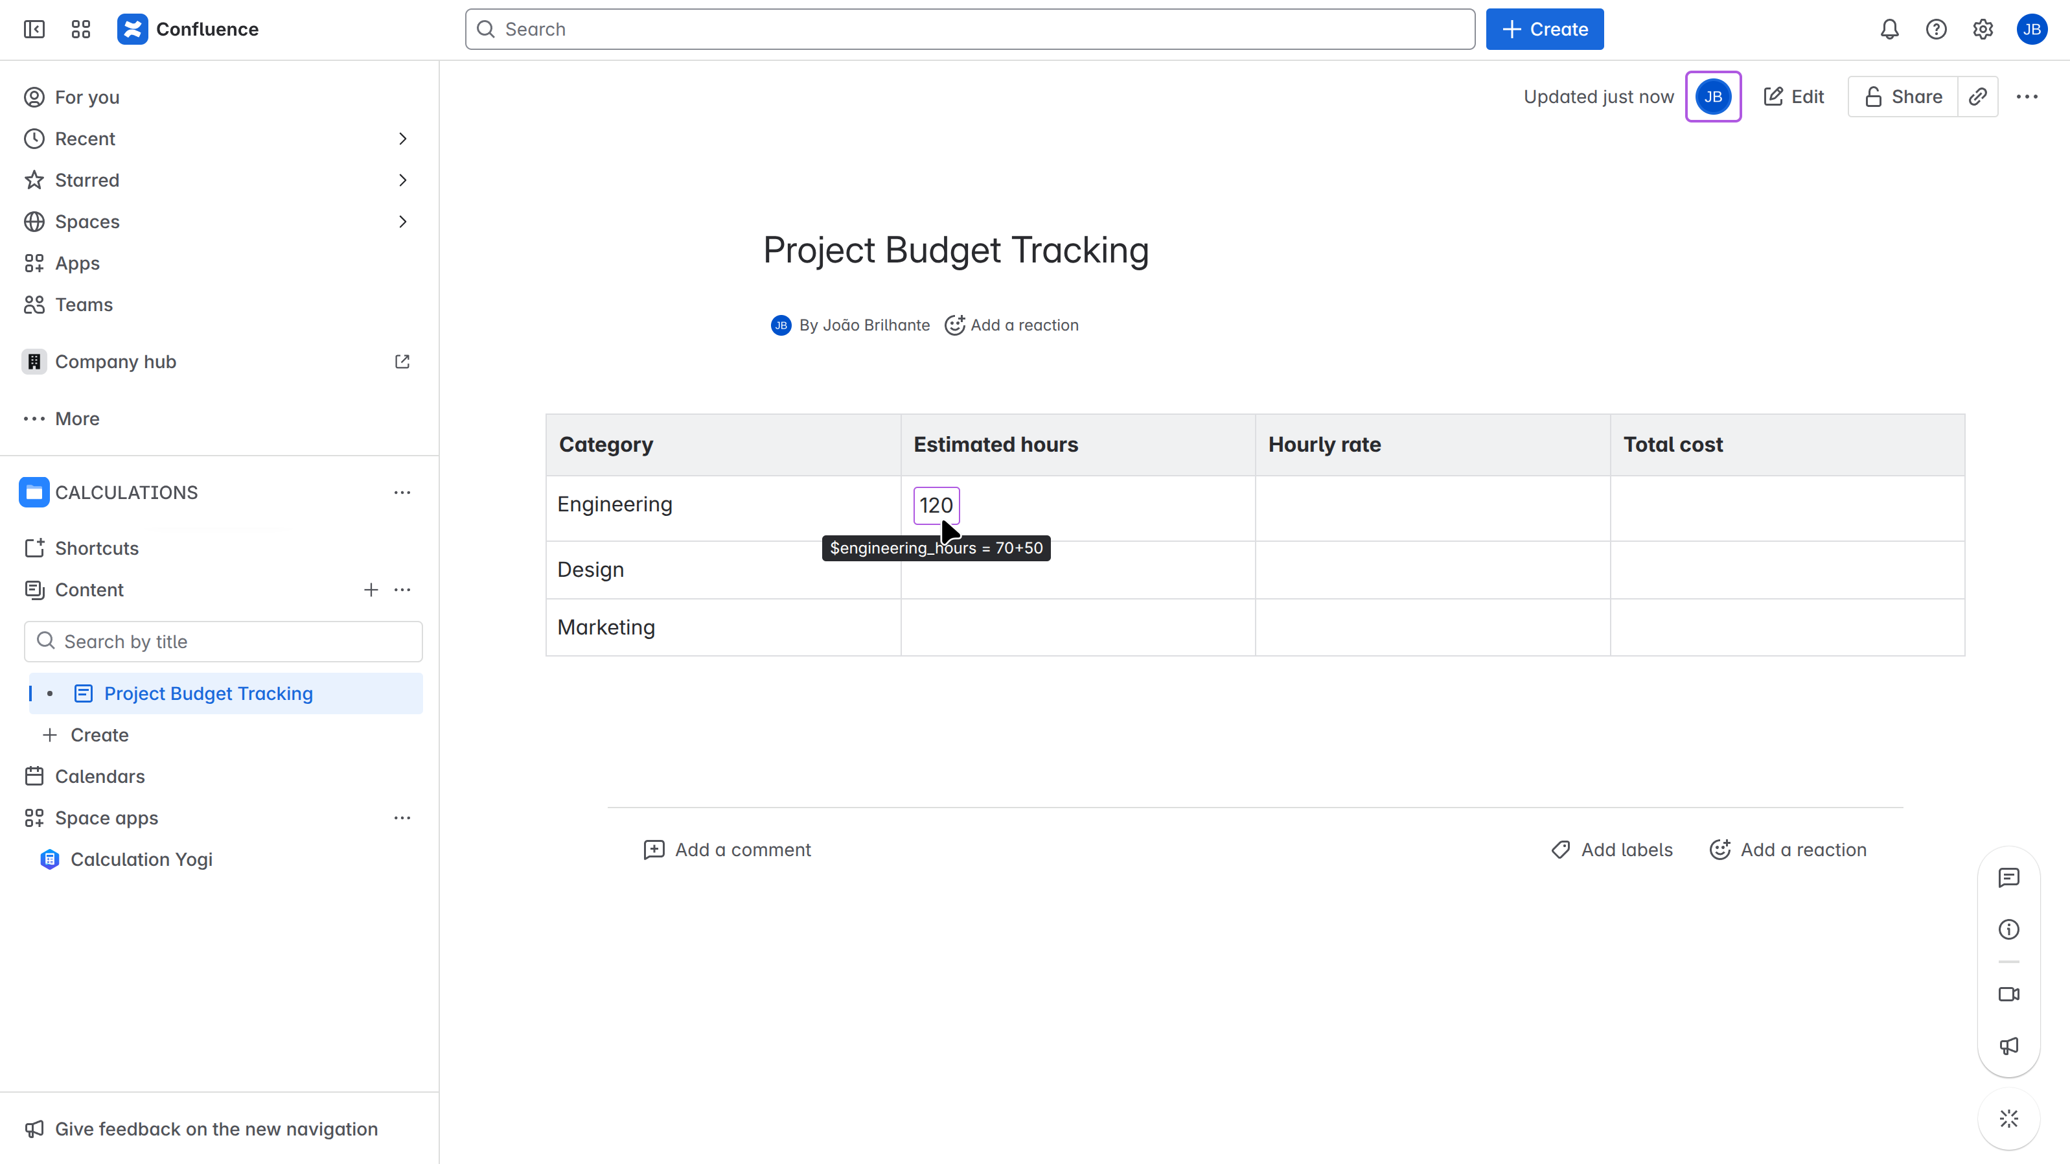The height and width of the screenshot is (1164, 2070).
Task: Select the Project Budget Tracking page in the tree
Action: coord(208,693)
